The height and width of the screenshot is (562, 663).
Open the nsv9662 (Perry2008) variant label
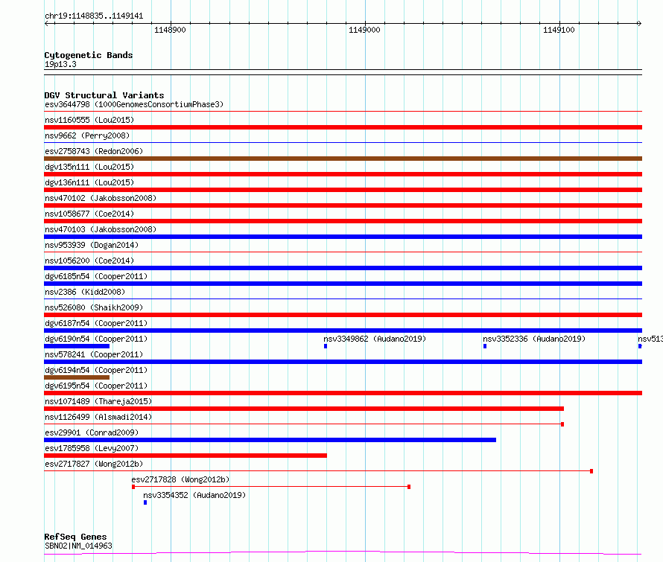pyautogui.click(x=87, y=135)
